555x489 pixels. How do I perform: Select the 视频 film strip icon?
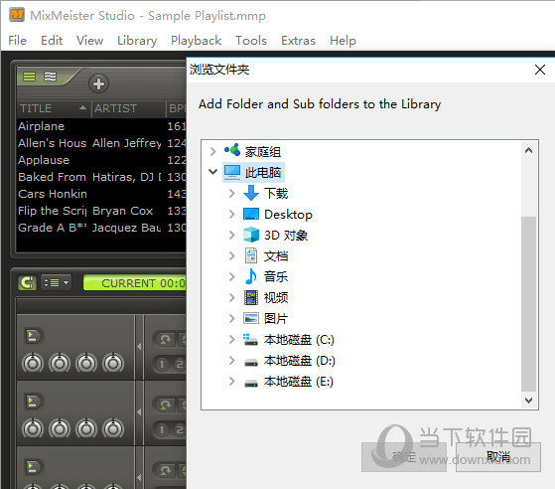251,297
